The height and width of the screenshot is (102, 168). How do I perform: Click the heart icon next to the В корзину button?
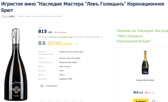[x=153, y=101]
